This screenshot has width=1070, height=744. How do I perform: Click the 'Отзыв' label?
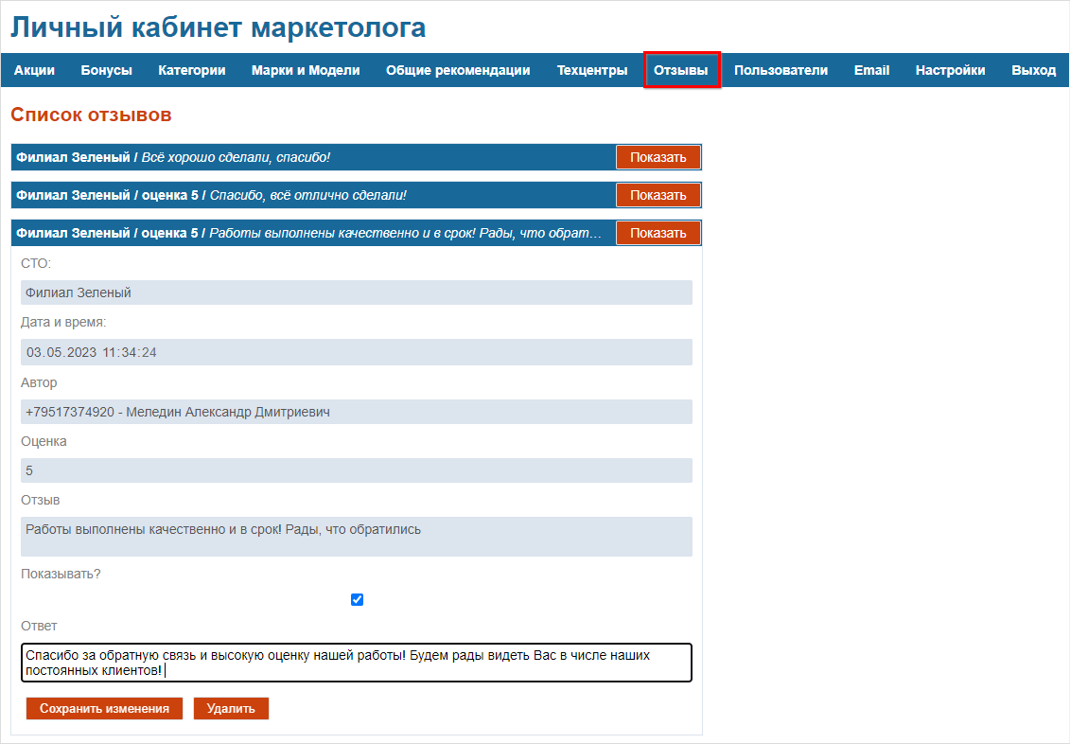(x=41, y=501)
